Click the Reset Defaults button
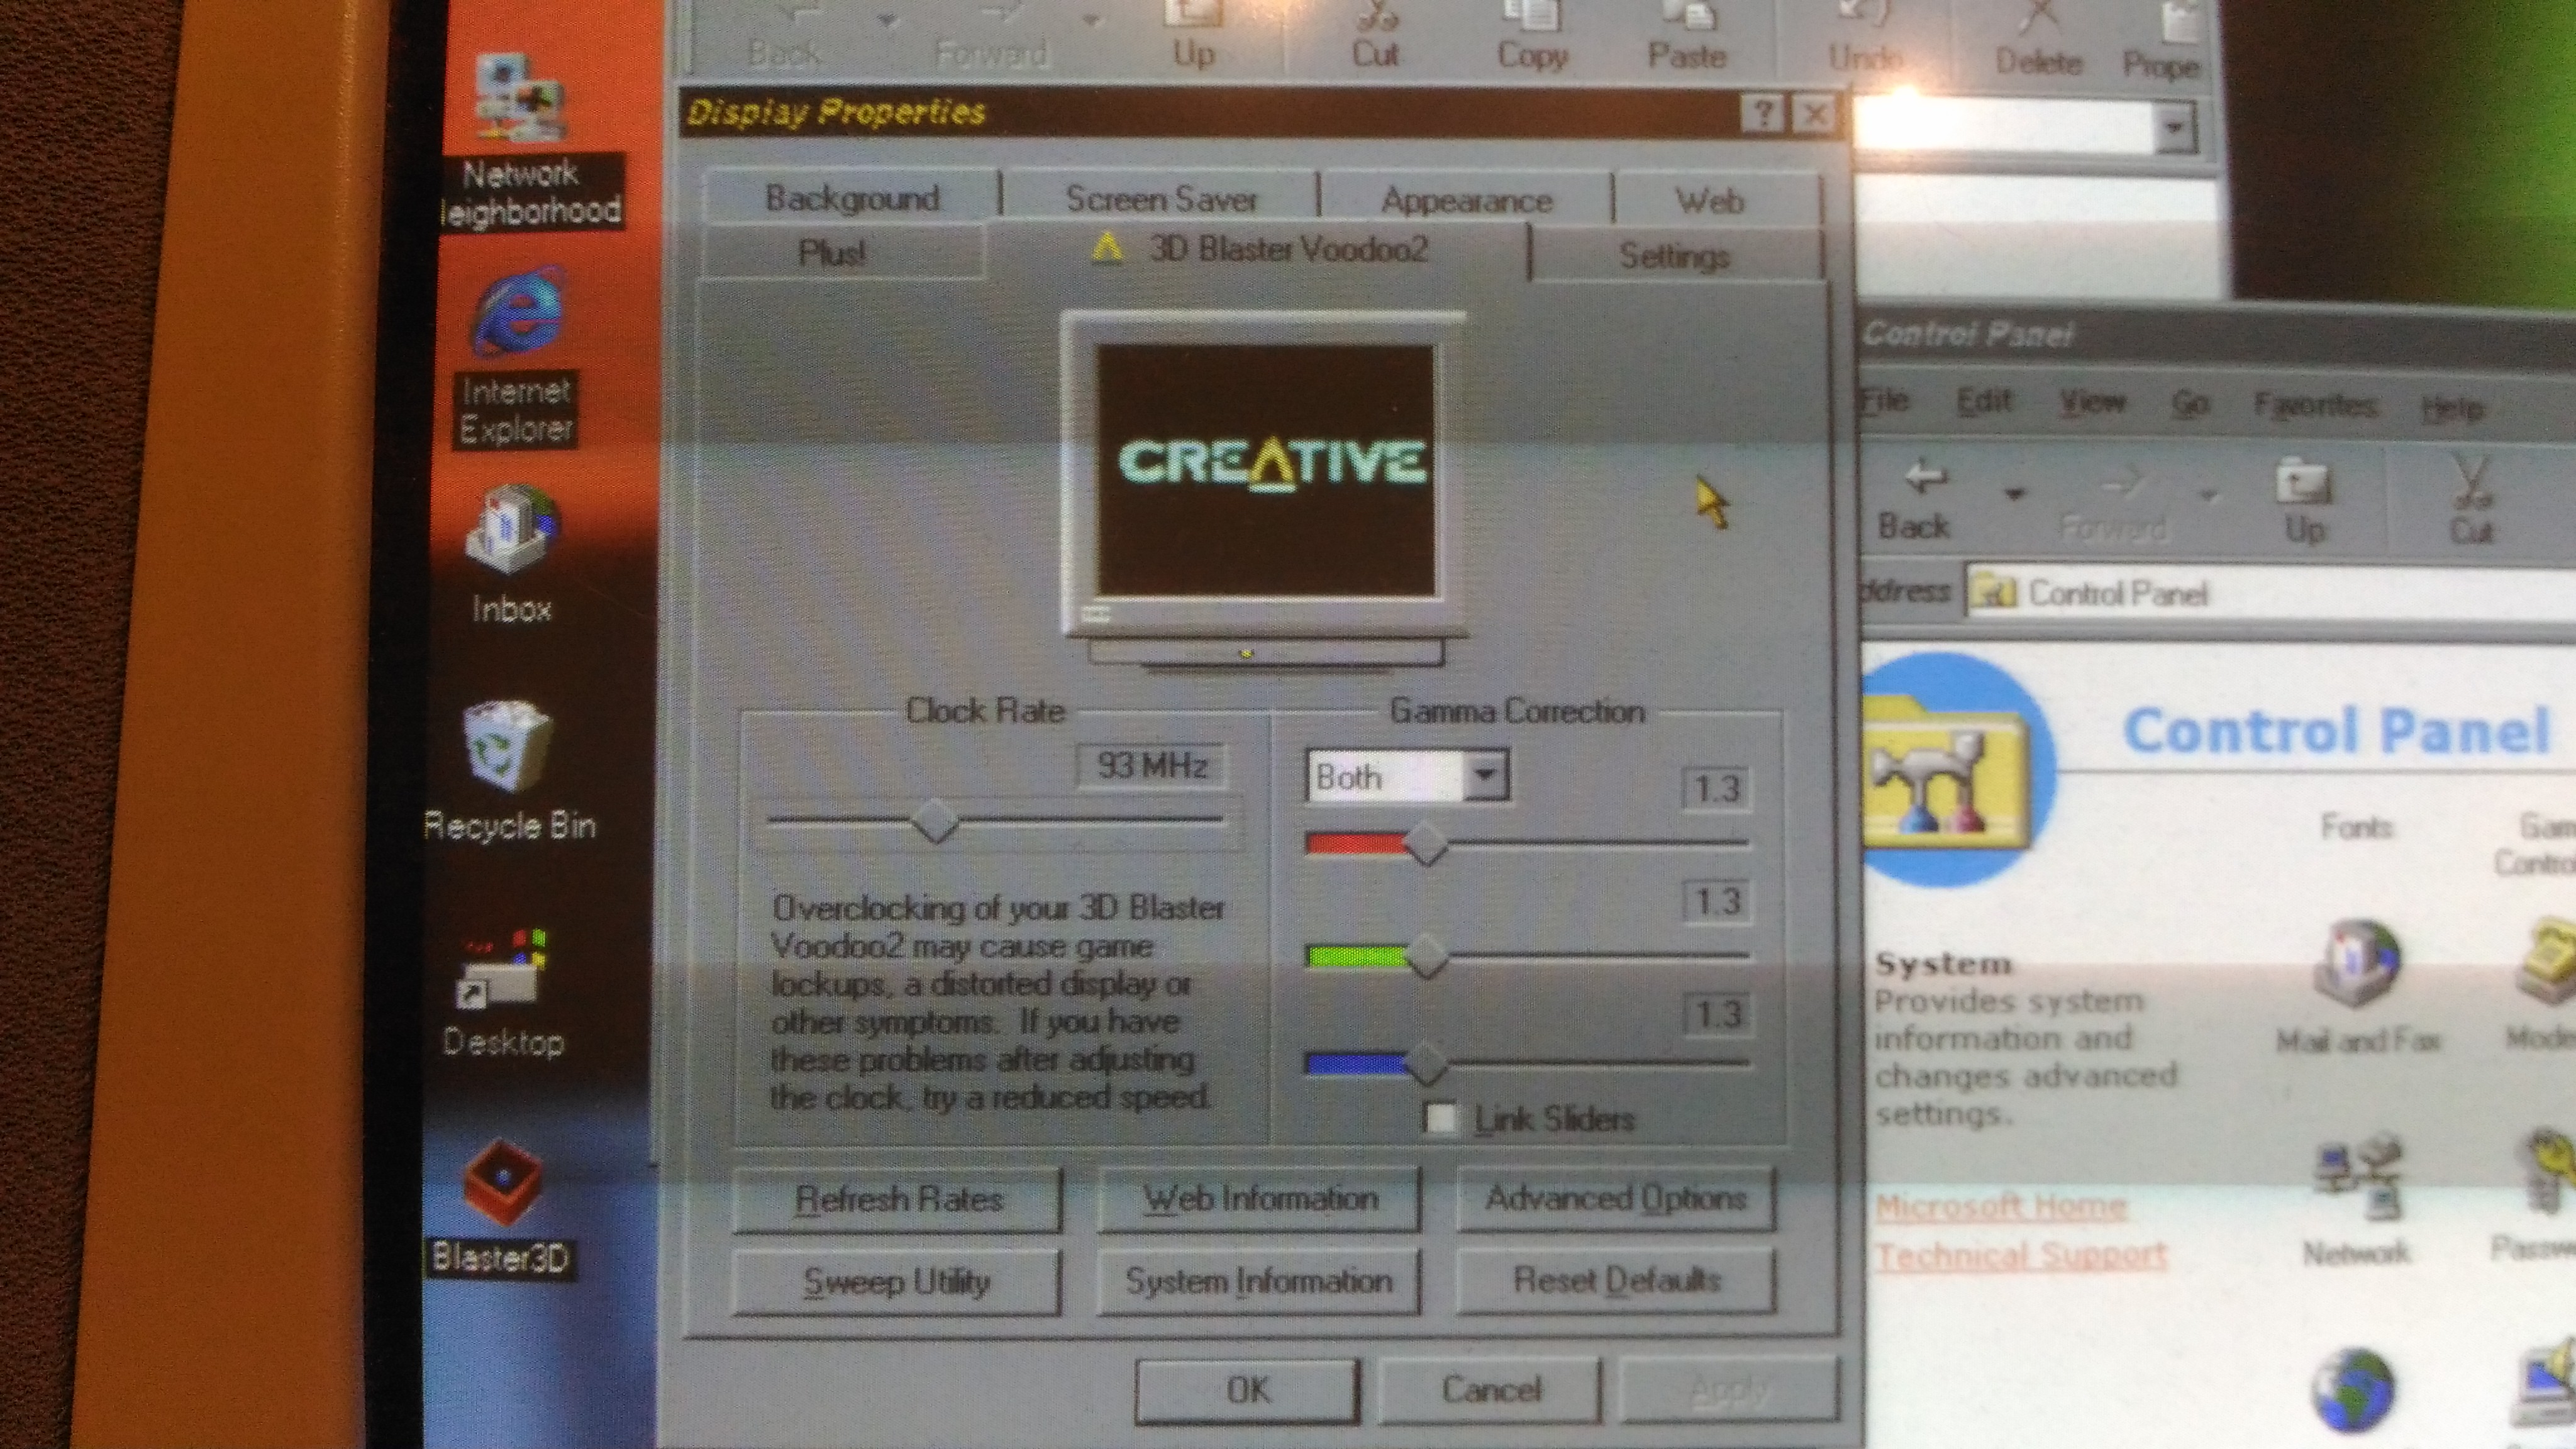Image resolution: width=2576 pixels, height=1449 pixels. [x=1616, y=1281]
